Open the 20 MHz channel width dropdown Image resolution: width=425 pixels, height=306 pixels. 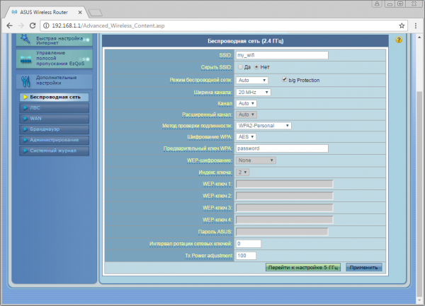click(253, 92)
